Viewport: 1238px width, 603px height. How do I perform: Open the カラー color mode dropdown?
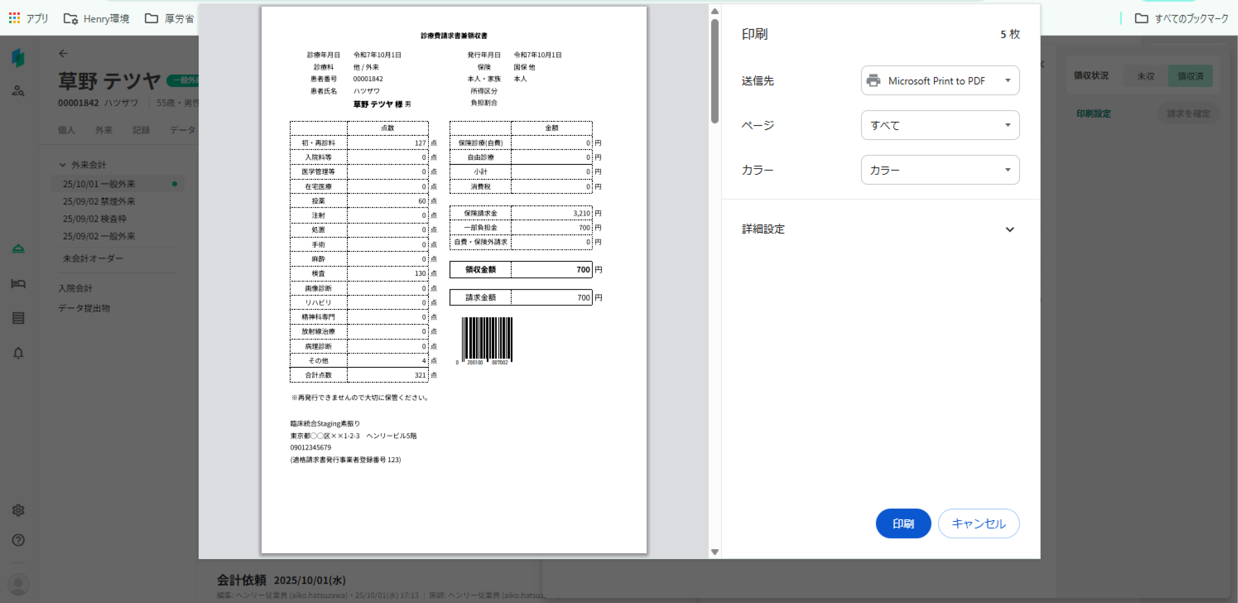[939, 170]
